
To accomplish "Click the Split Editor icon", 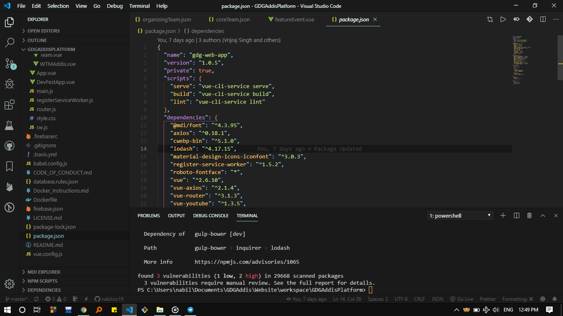I will [x=543, y=19].
